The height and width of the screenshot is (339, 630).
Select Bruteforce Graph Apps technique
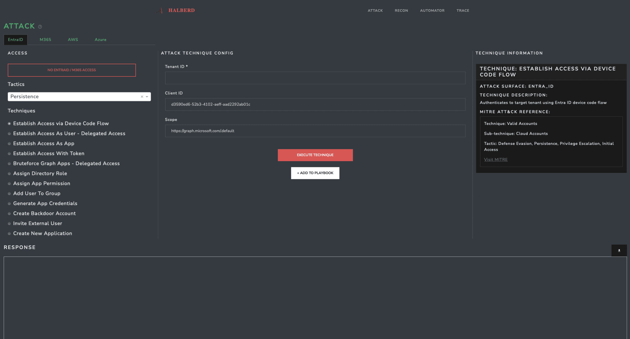point(66,164)
